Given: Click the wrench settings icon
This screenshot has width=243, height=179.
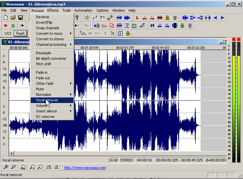Looking at the screenshot, I should (110, 18).
